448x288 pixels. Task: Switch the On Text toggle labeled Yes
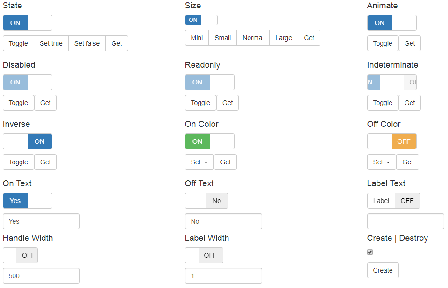click(27, 200)
